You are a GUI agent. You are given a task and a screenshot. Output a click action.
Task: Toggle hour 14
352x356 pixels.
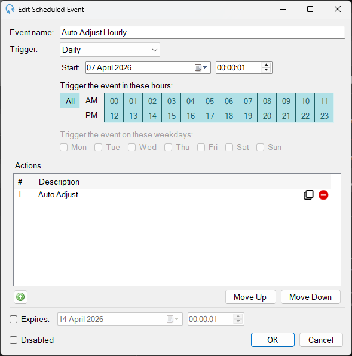click(x=152, y=115)
